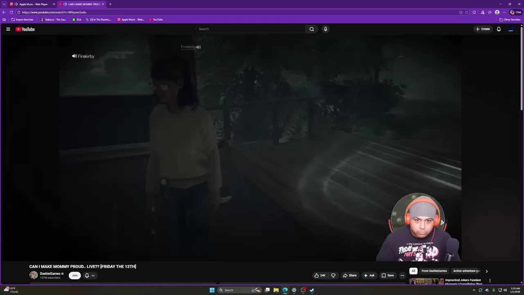Open taskbar clock showing 1:25 AM
This screenshot has height=295, width=524.
coord(515,290)
